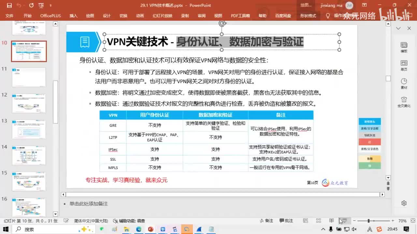Image resolution: width=417 pixels, height=234 pixels.
Task: Click the MPLS row label
Action: (x=113, y=167)
